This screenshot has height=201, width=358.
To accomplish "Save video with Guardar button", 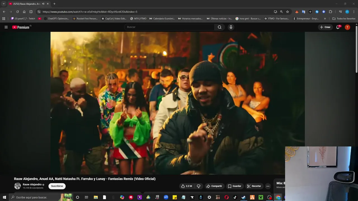I will [x=234, y=186].
